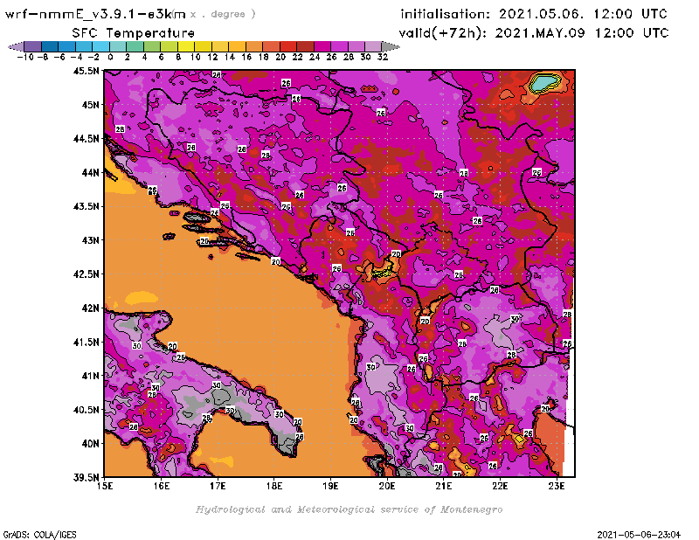
Task: Click the '40N' latitude axis label
Action: [x=90, y=444]
